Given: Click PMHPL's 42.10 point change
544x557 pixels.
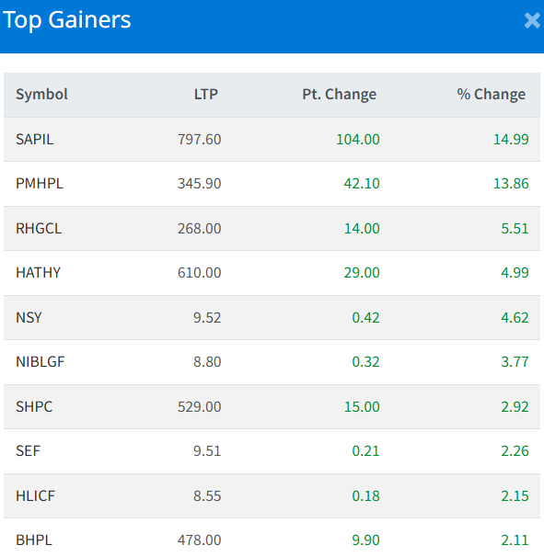Looking at the screenshot, I should pyautogui.click(x=362, y=184).
